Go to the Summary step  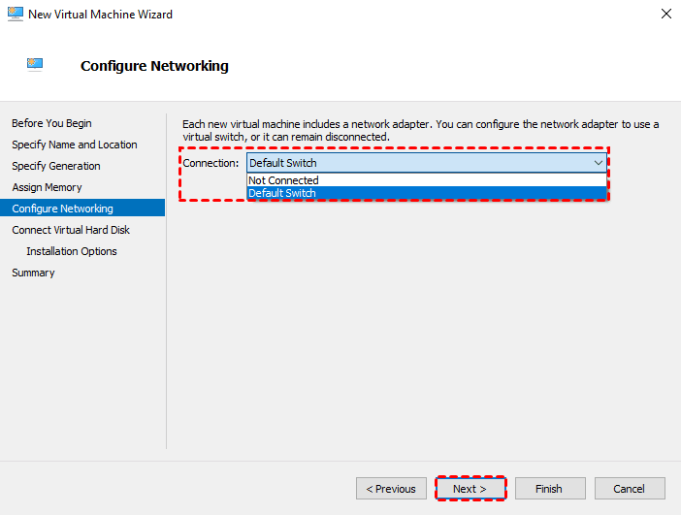tap(33, 273)
